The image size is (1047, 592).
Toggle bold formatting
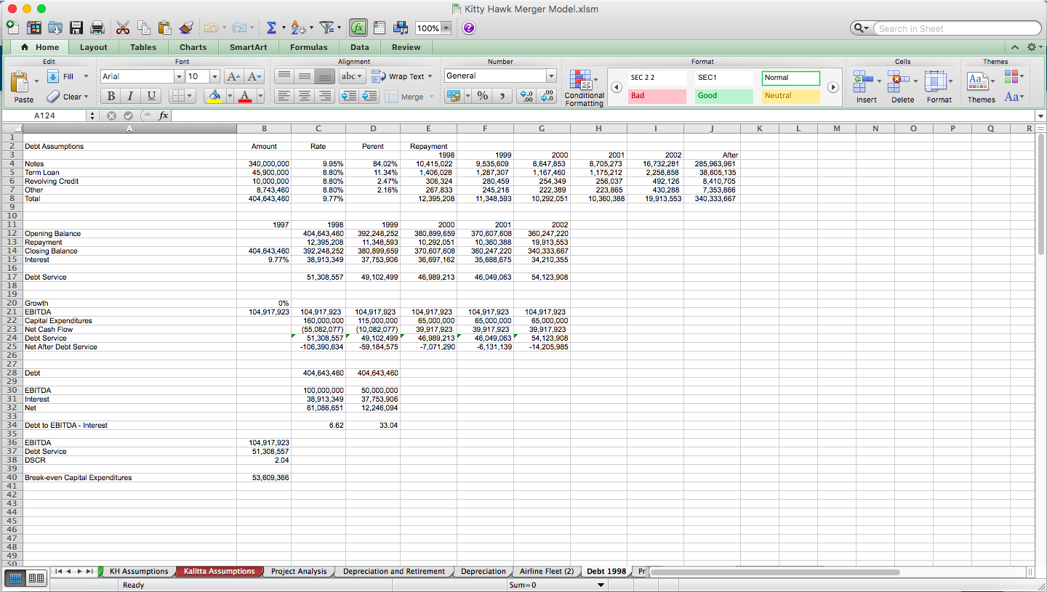coord(110,95)
